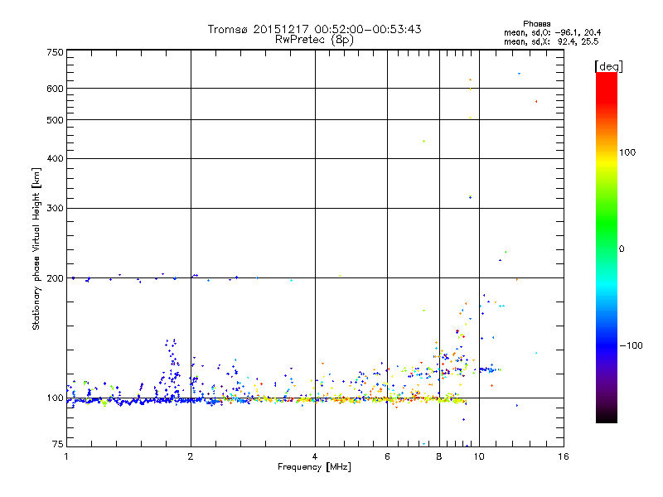The width and height of the screenshot is (663, 497).
Task: Click the "0" colorbar tick label
Action: tap(621, 248)
